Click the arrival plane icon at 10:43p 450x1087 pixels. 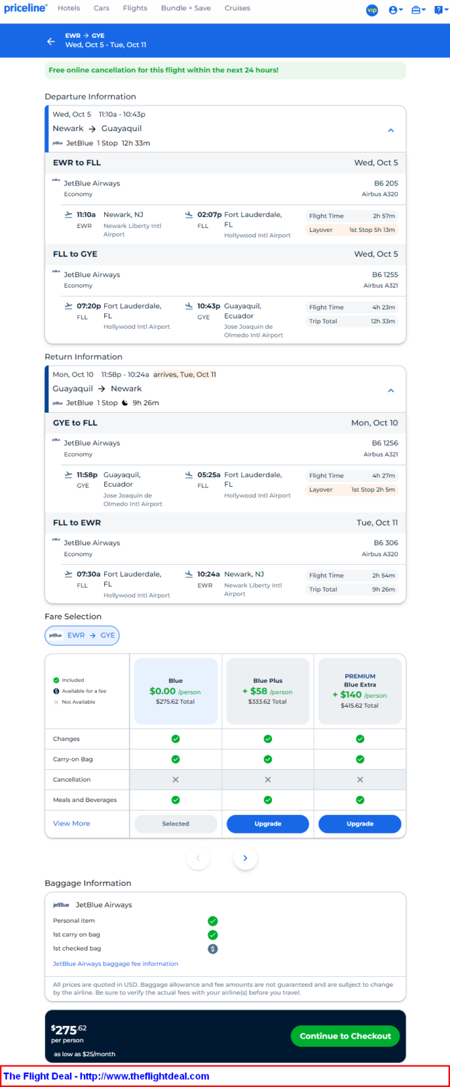[x=189, y=306]
